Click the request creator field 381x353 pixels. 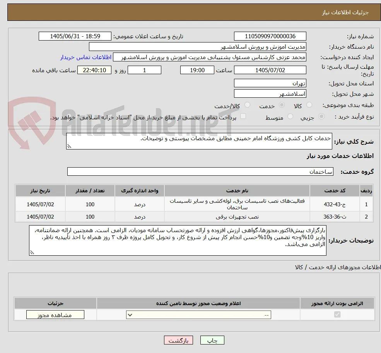tap(209, 57)
